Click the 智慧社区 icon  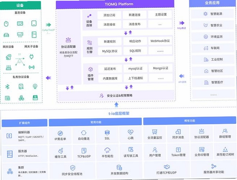pyautogui.click(x=206, y=71)
